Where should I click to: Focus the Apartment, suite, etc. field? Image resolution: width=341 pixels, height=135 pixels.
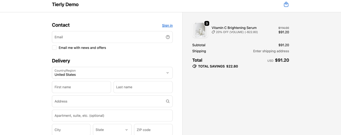112,116
